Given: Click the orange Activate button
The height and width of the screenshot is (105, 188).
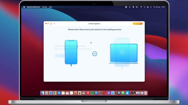Looking at the screenshot, I should point(138,24).
